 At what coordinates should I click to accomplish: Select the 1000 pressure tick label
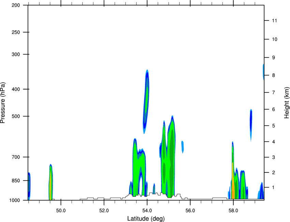[15, 200]
